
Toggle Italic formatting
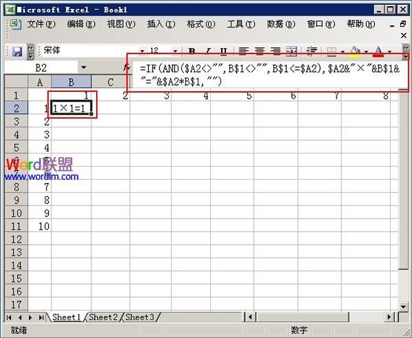click(x=208, y=51)
